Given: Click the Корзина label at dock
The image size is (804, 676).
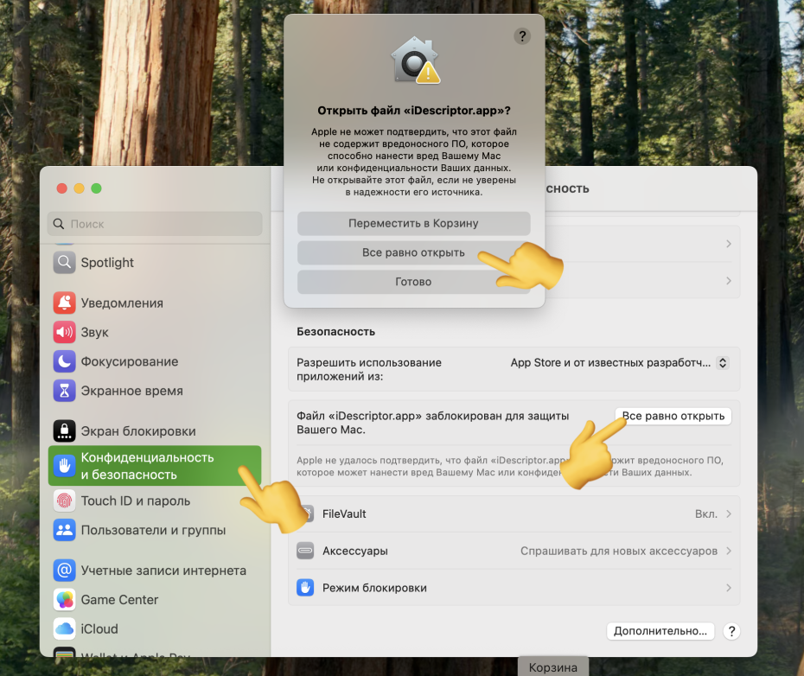Looking at the screenshot, I should (x=552, y=667).
